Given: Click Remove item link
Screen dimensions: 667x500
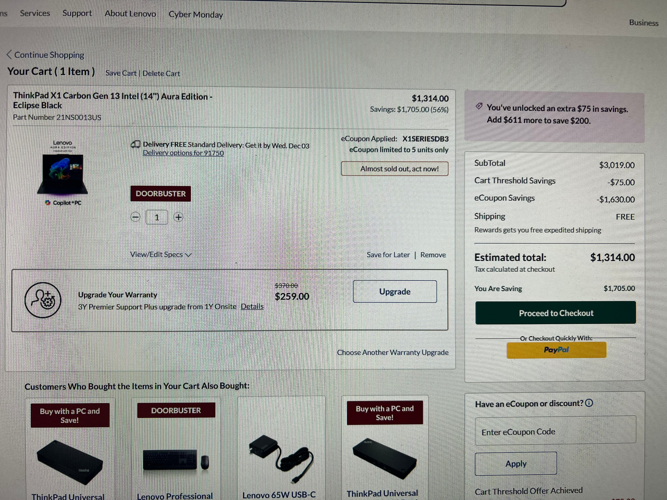Looking at the screenshot, I should tap(433, 255).
